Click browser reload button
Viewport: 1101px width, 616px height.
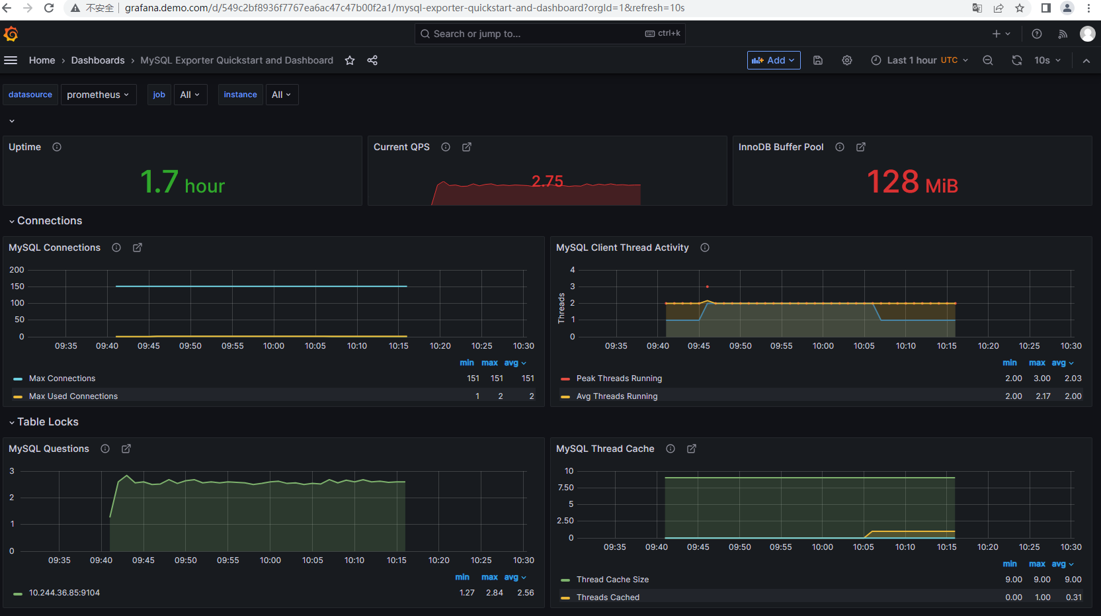coord(49,8)
